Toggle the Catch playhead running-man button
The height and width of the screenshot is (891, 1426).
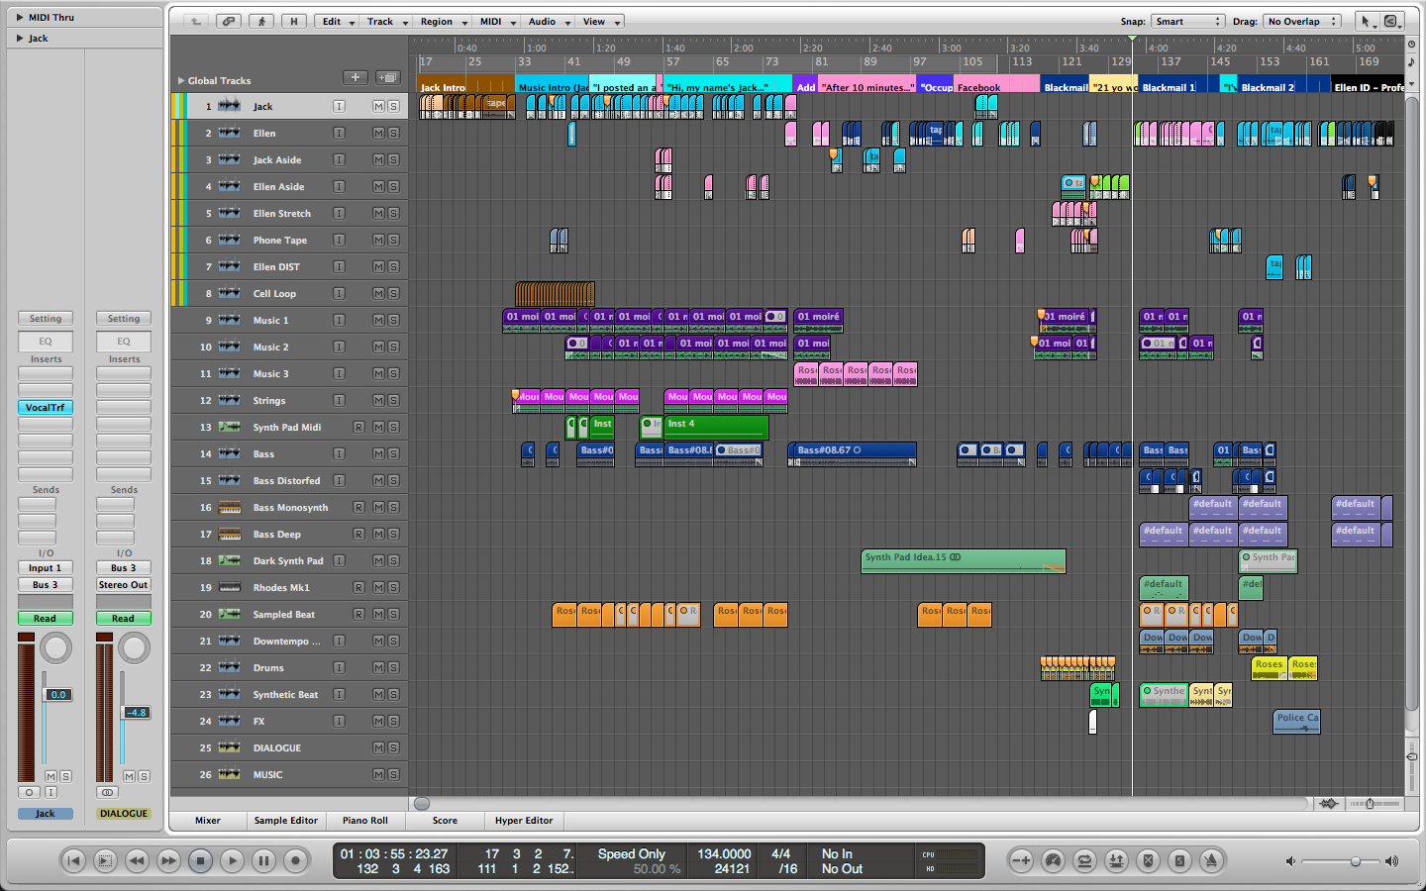click(261, 21)
